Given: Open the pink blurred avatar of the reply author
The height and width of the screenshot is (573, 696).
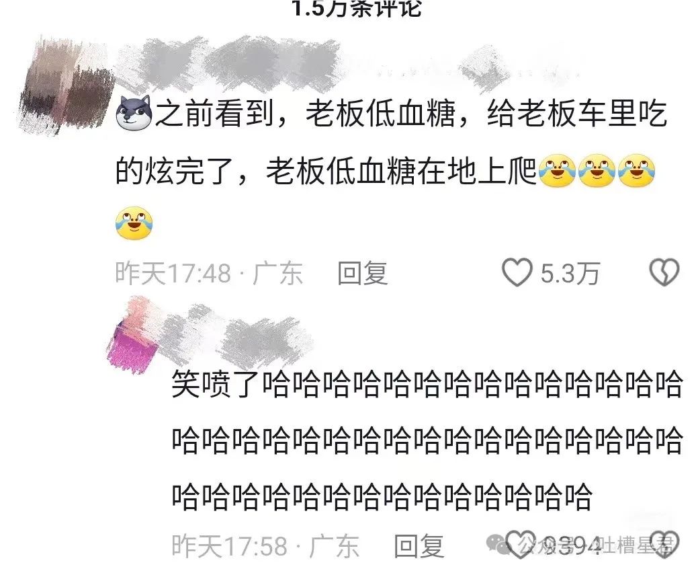Looking at the screenshot, I should pos(133,336).
